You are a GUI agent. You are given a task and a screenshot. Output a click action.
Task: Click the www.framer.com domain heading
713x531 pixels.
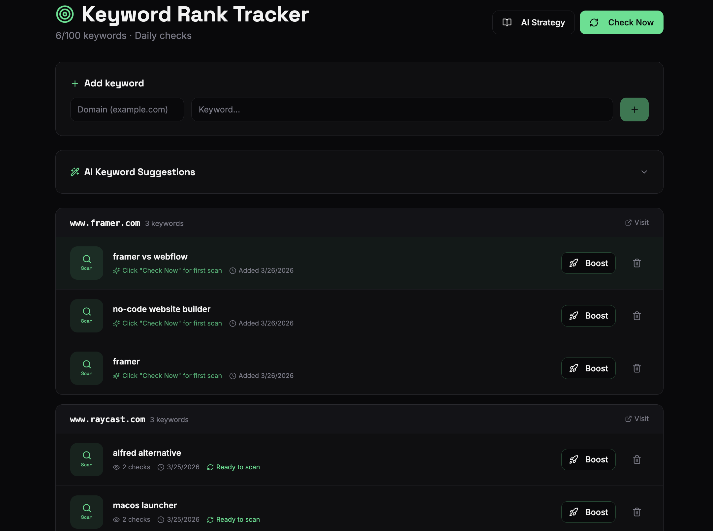pos(105,223)
